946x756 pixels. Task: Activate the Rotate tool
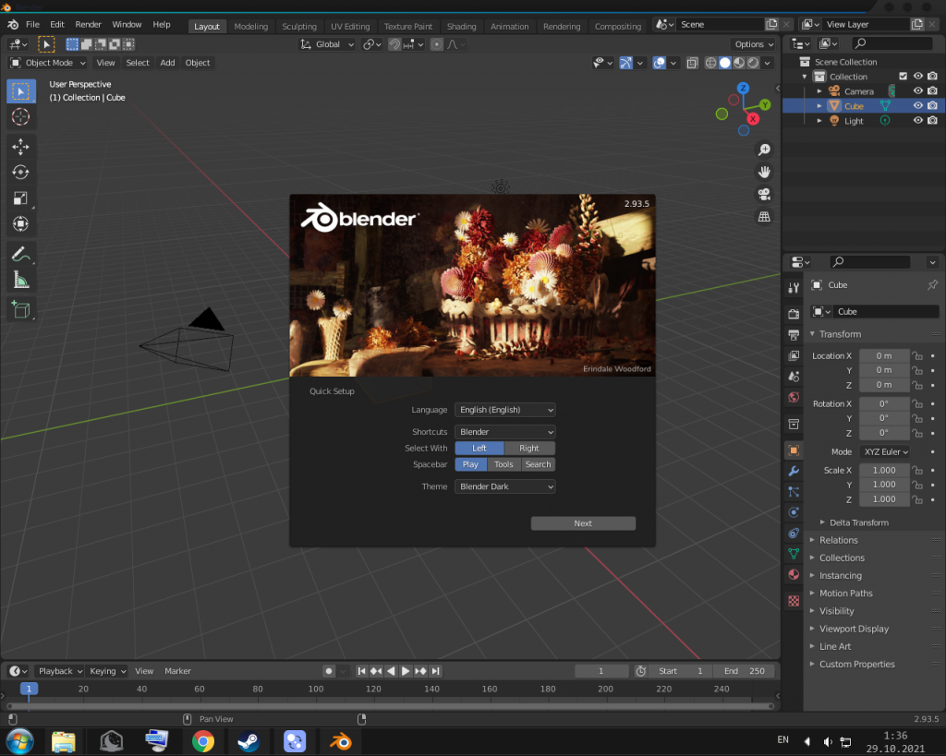click(x=20, y=172)
